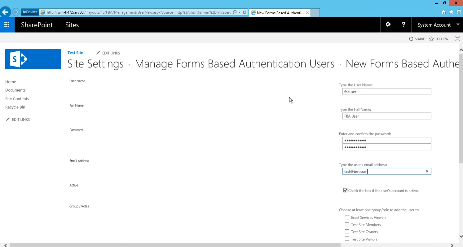This screenshot has height=247, width=463.
Task: Clear the email address field with the X
Action: 427,171
